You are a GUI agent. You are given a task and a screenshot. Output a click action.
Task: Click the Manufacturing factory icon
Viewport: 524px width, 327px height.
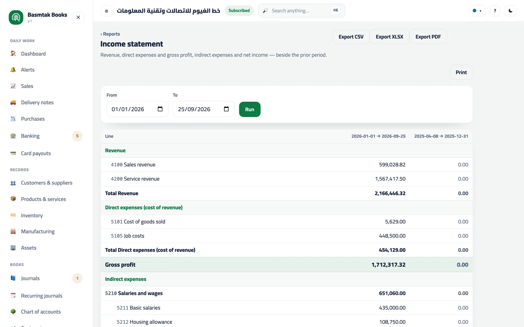click(x=13, y=232)
